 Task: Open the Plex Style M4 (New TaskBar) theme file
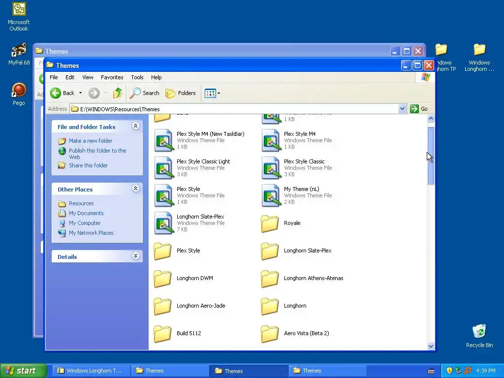pyautogui.click(x=199, y=140)
